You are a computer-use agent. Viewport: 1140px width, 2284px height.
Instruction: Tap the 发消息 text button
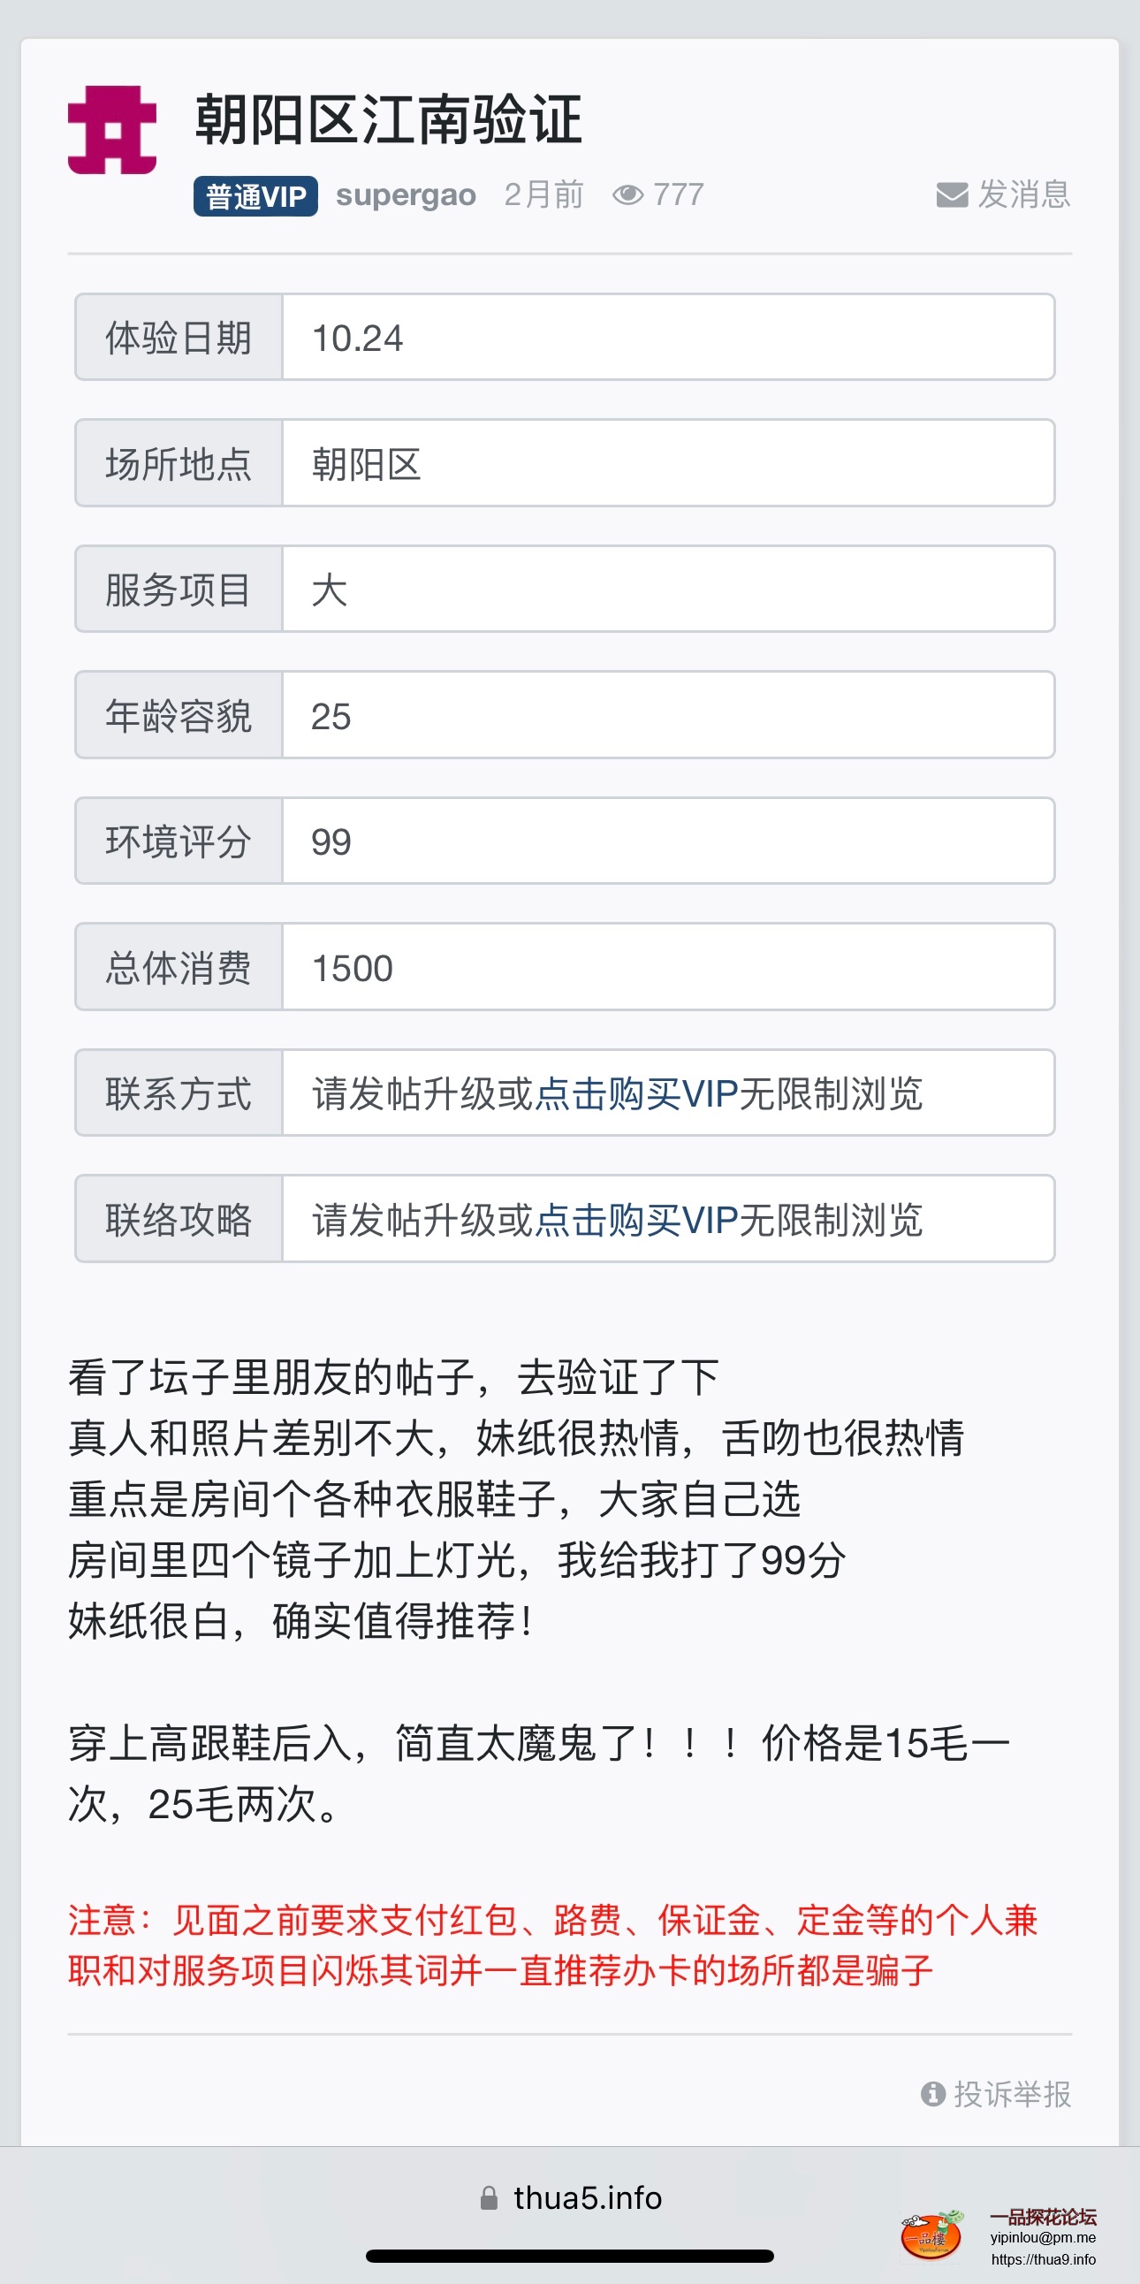[1023, 194]
